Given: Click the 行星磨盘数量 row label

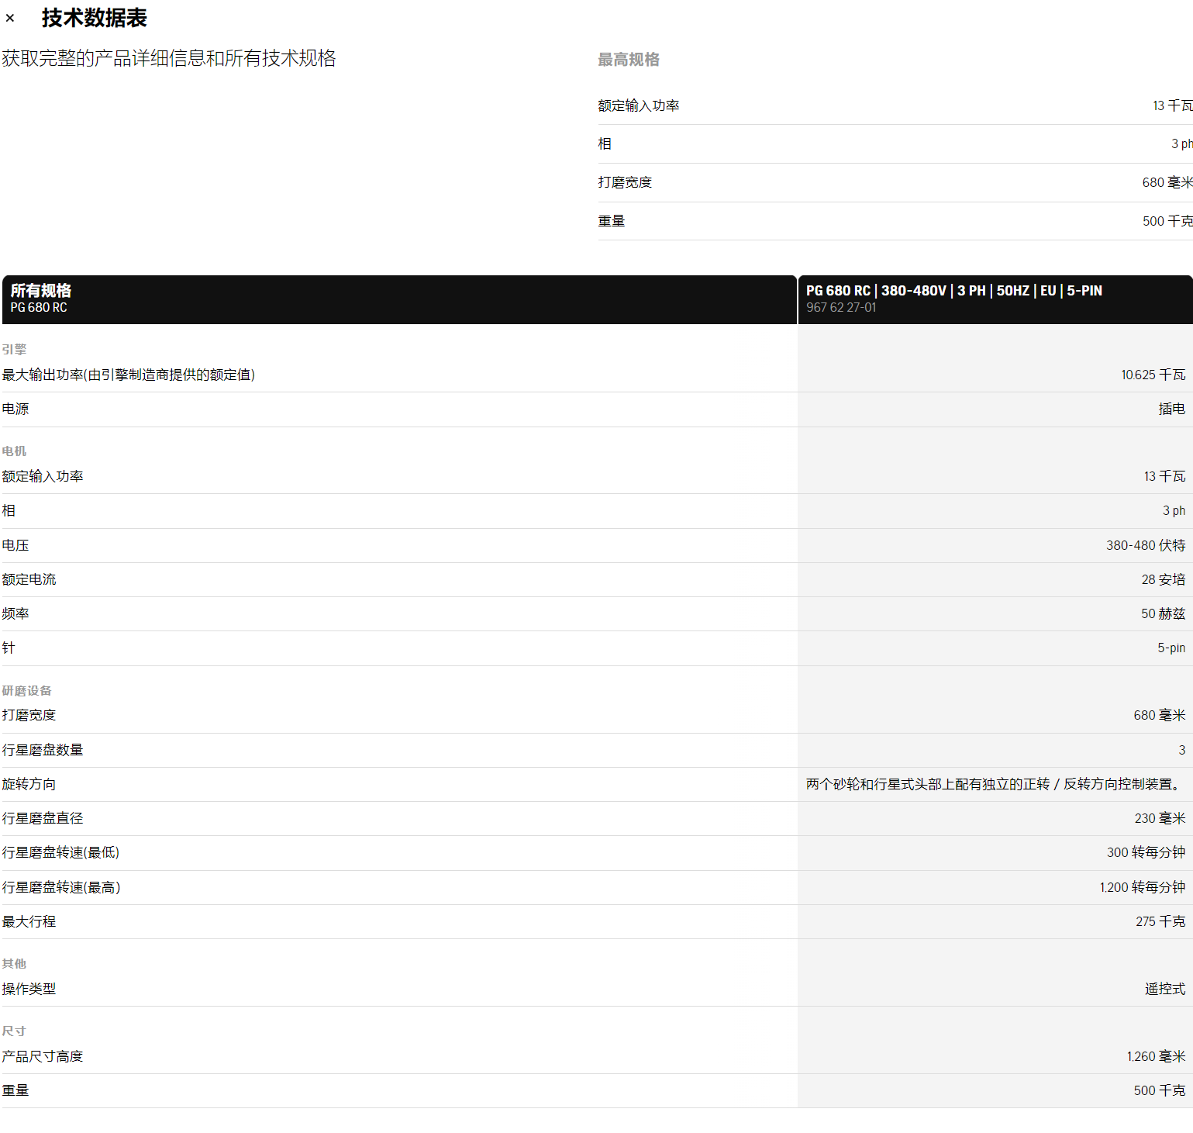Looking at the screenshot, I should tap(43, 751).
